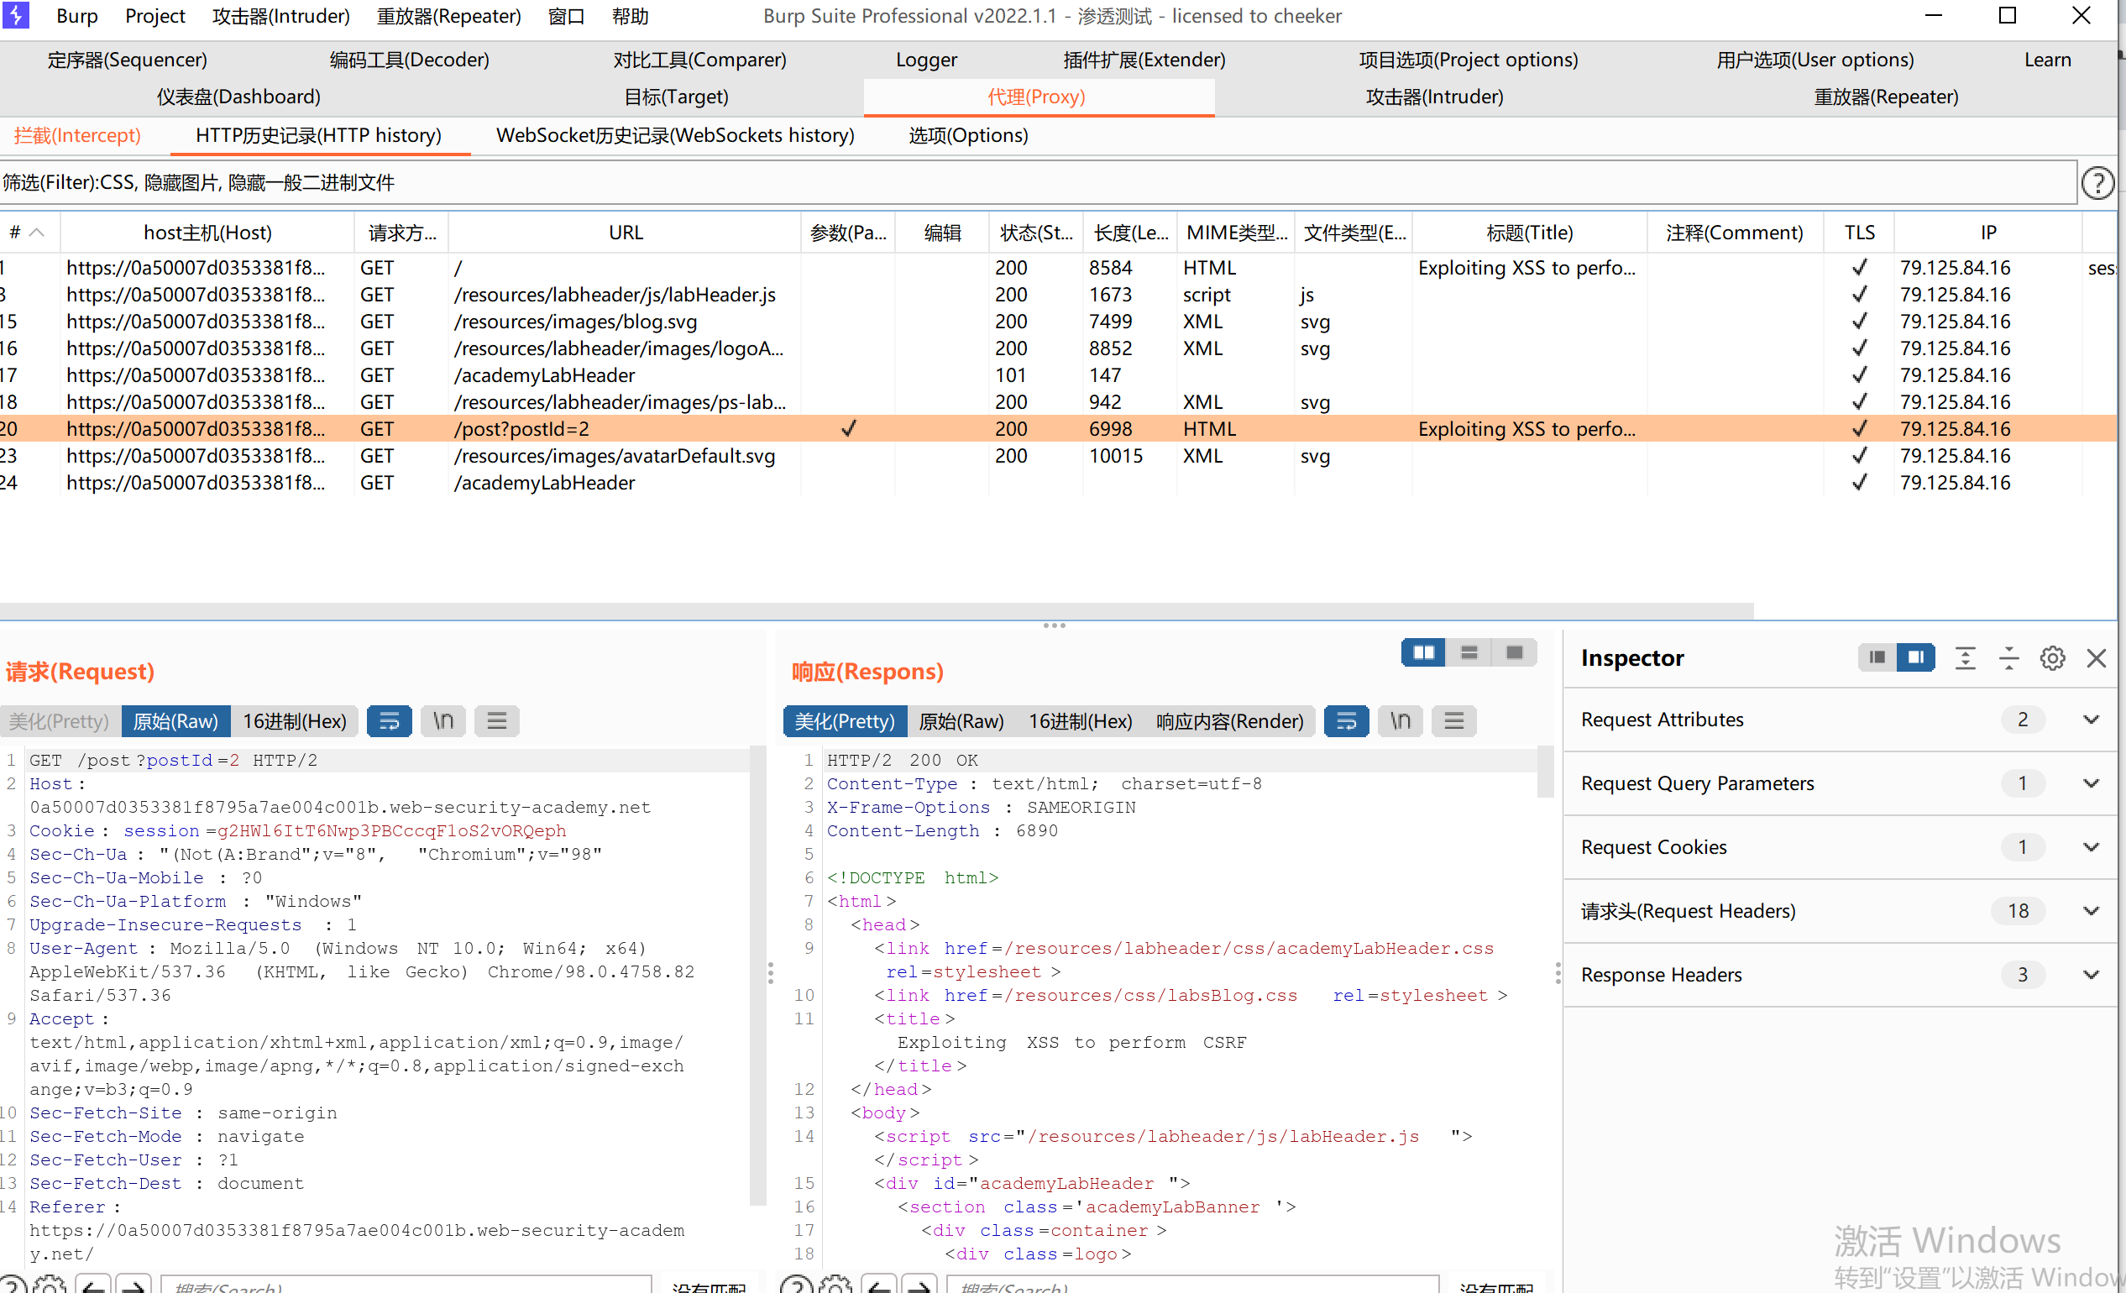Switch request view to 16进制(Hex)

(x=294, y=721)
